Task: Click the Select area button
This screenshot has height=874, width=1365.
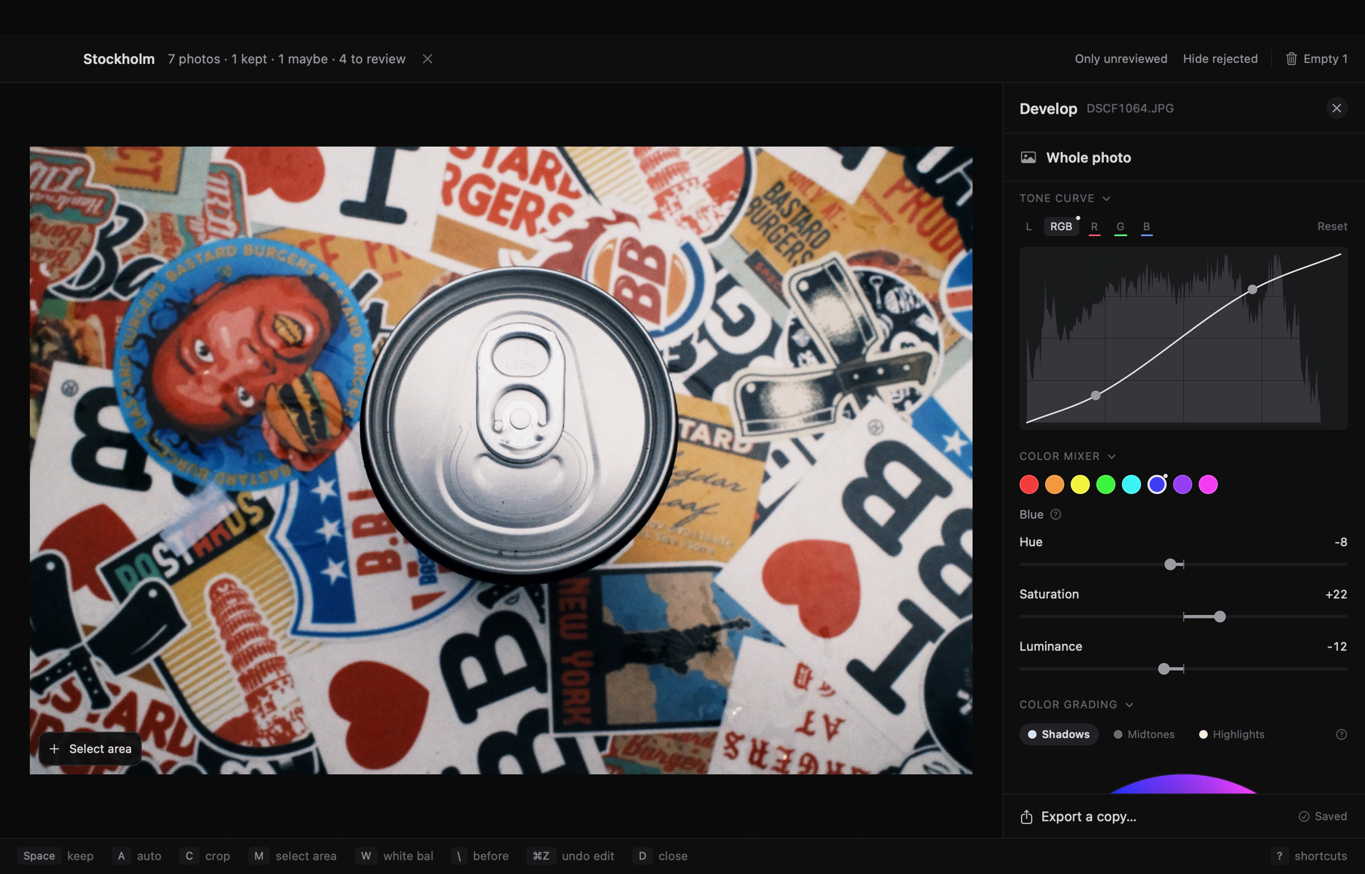Action: [x=90, y=749]
